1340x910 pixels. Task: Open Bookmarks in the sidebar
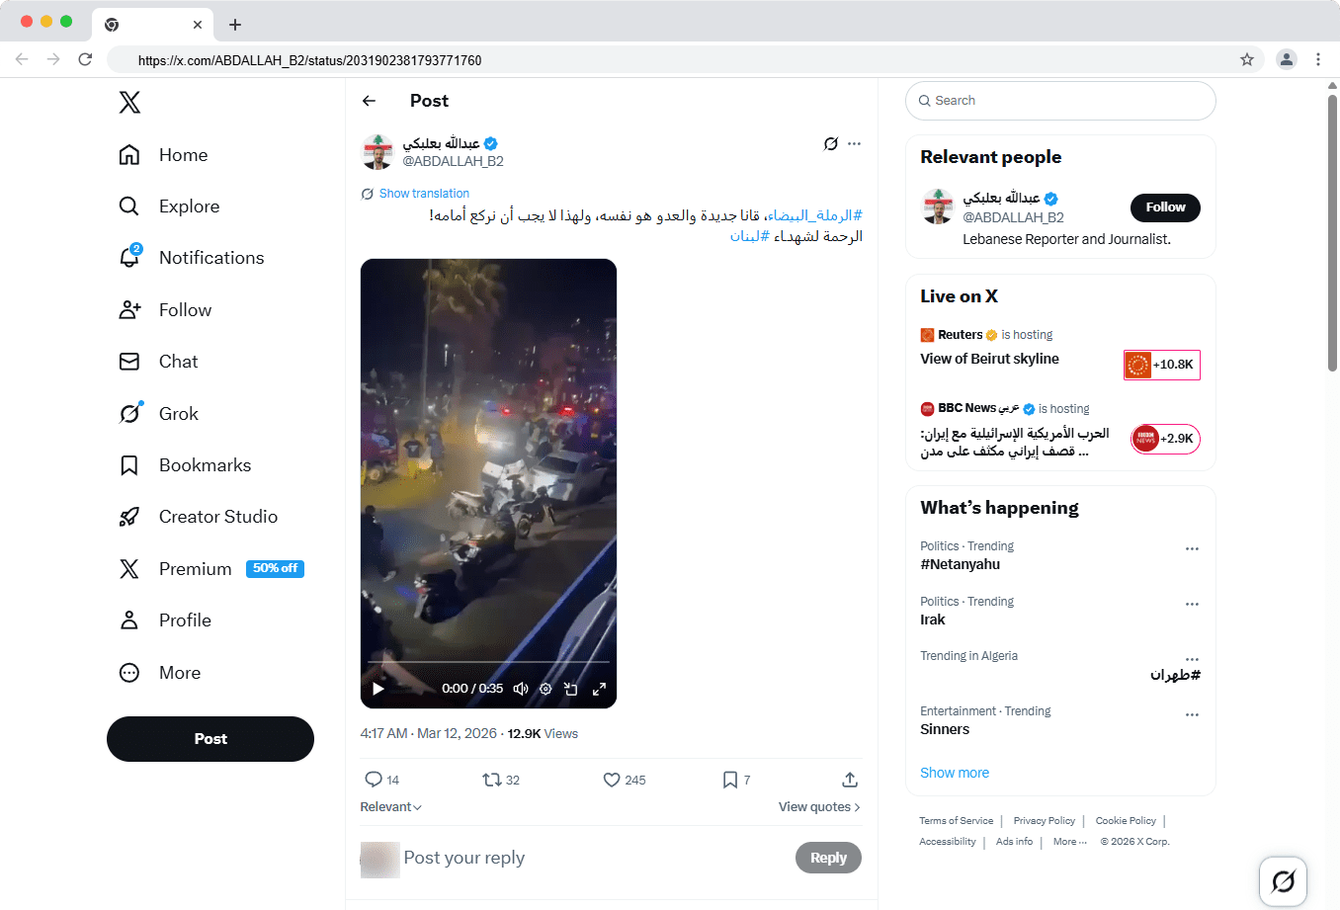coord(205,465)
